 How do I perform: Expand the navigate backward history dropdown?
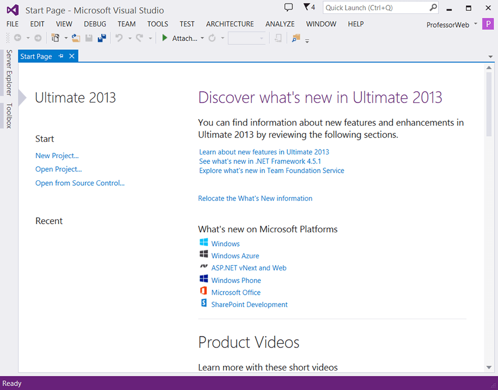click(28, 38)
